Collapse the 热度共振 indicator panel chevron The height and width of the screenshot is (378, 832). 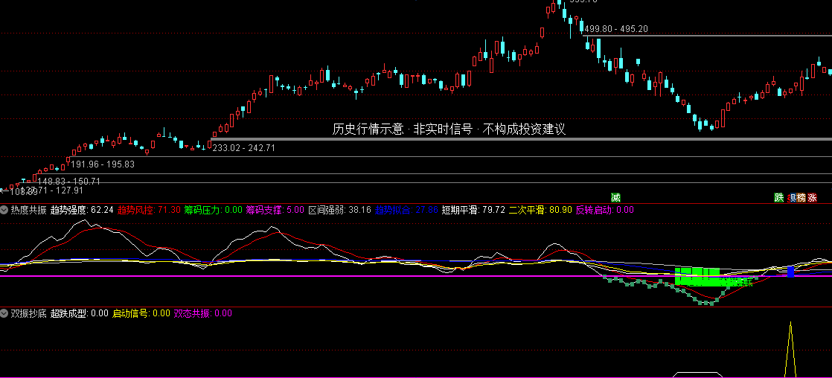[4, 210]
